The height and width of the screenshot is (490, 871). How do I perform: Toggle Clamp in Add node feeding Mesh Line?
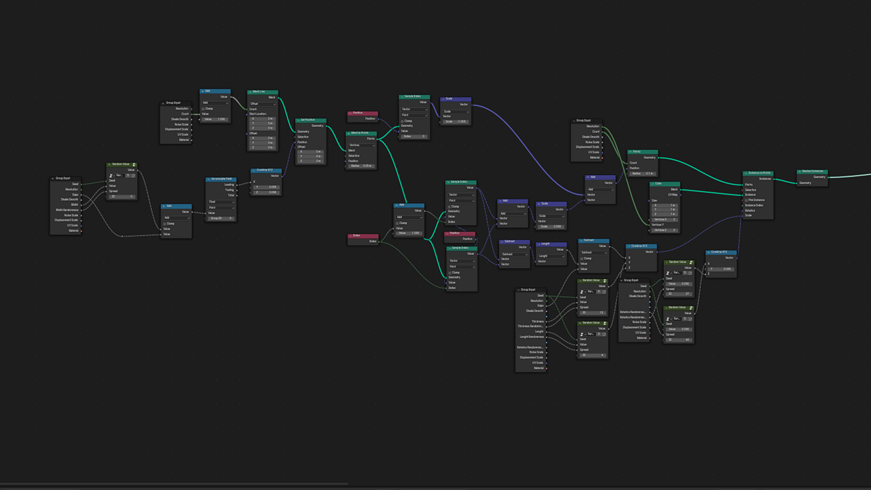203,109
